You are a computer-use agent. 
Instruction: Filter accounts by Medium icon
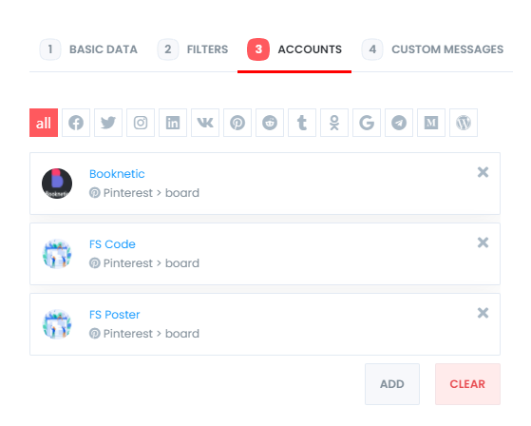click(x=431, y=123)
